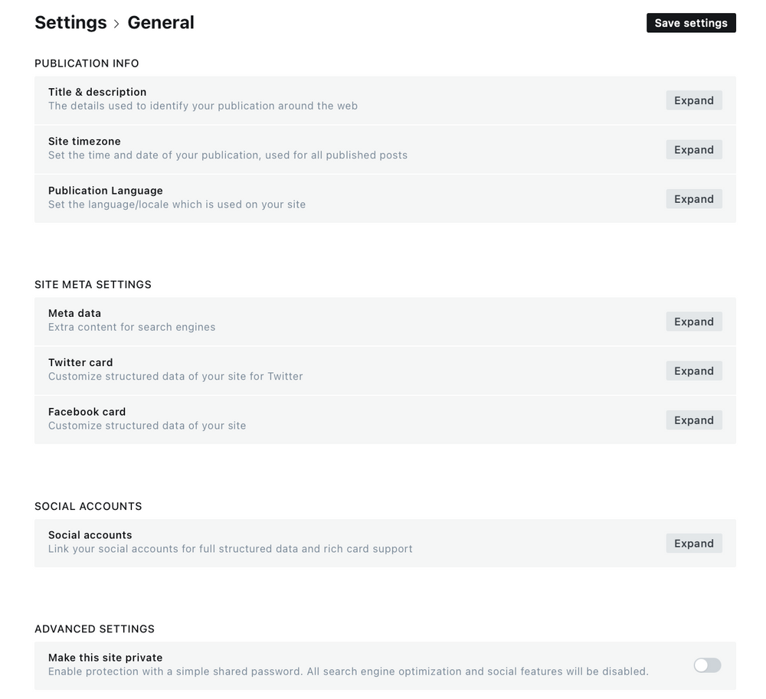The height and width of the screenshot is (699, 766).
Task: Click the Advanced Settings heading
Action: (x=94, y=629)
